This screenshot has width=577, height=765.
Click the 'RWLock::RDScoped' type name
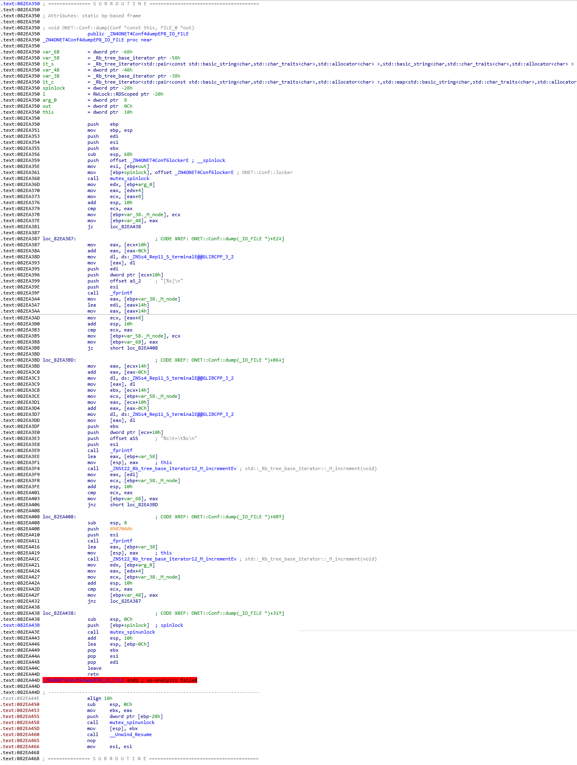pyautogui.click(x=116, y=94)
